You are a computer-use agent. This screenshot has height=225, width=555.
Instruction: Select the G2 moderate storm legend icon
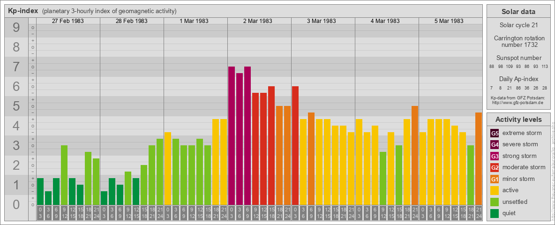click(x=495, y=167)
